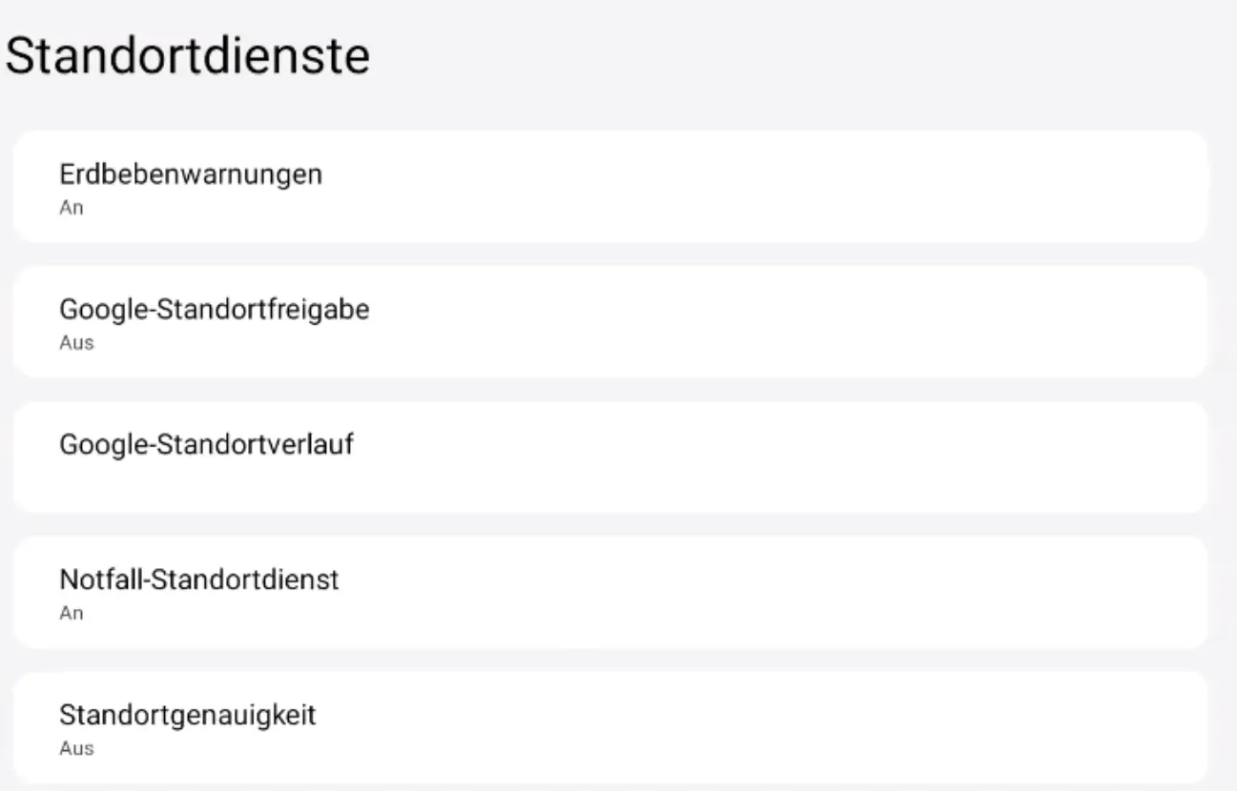The width and height of the screenshot is (1237, 791).
Task: Open Google-Standortfreigabe settings
Action: point(610,322)
